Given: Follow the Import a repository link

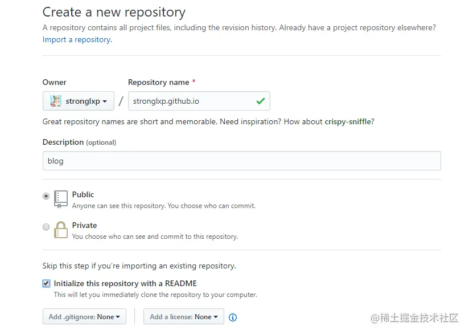Looking at the screenshot, I should (x=77, y=39).
